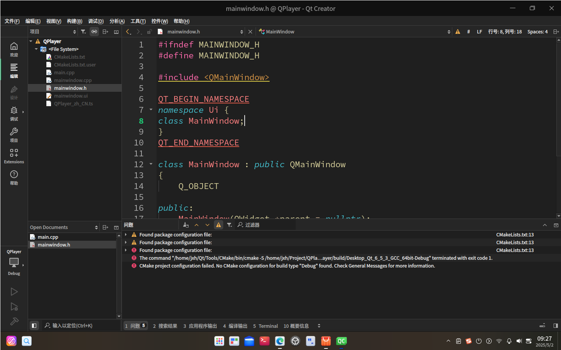Viewport: 561px width, 350px height.
Task: Click the 问题 tab with 5 issues
Action: pos(136,326)
